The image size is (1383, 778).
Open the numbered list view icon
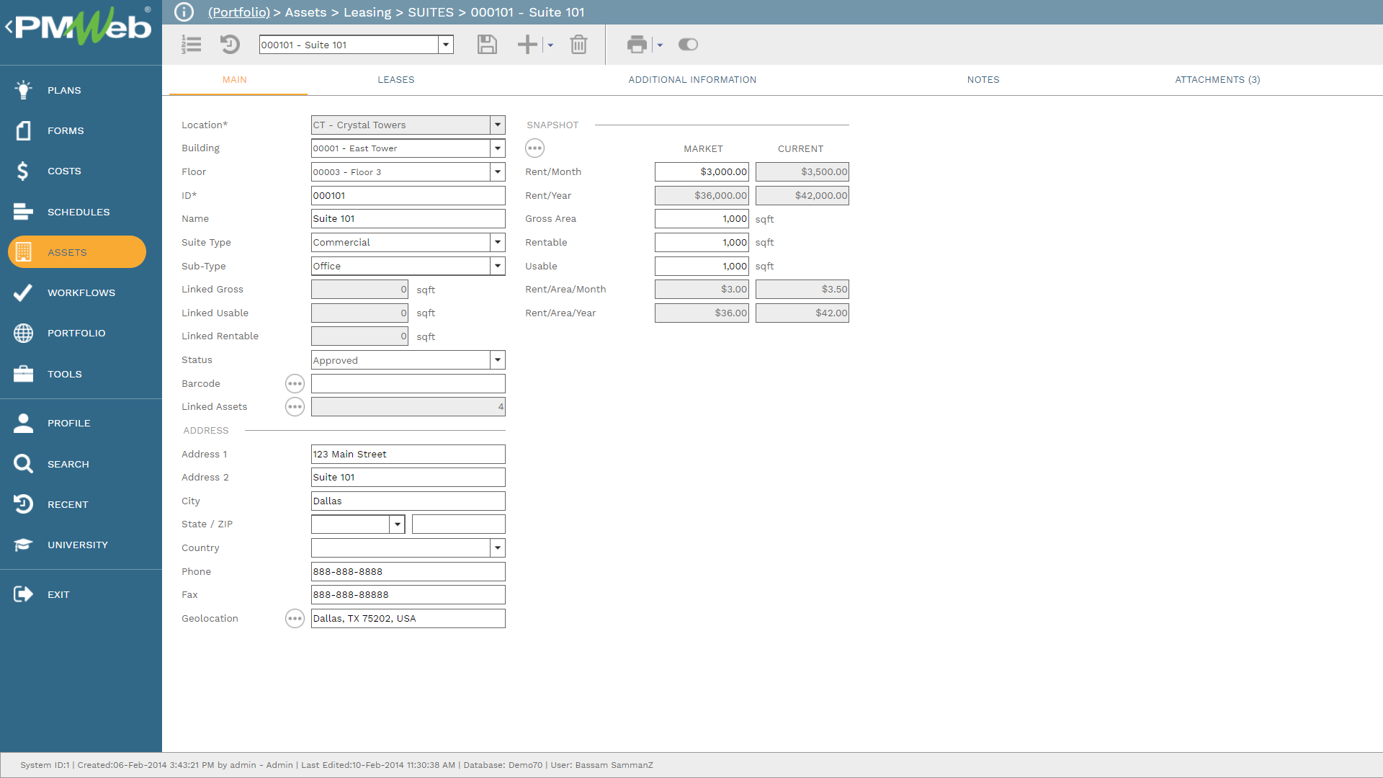[x=192, y=45]
